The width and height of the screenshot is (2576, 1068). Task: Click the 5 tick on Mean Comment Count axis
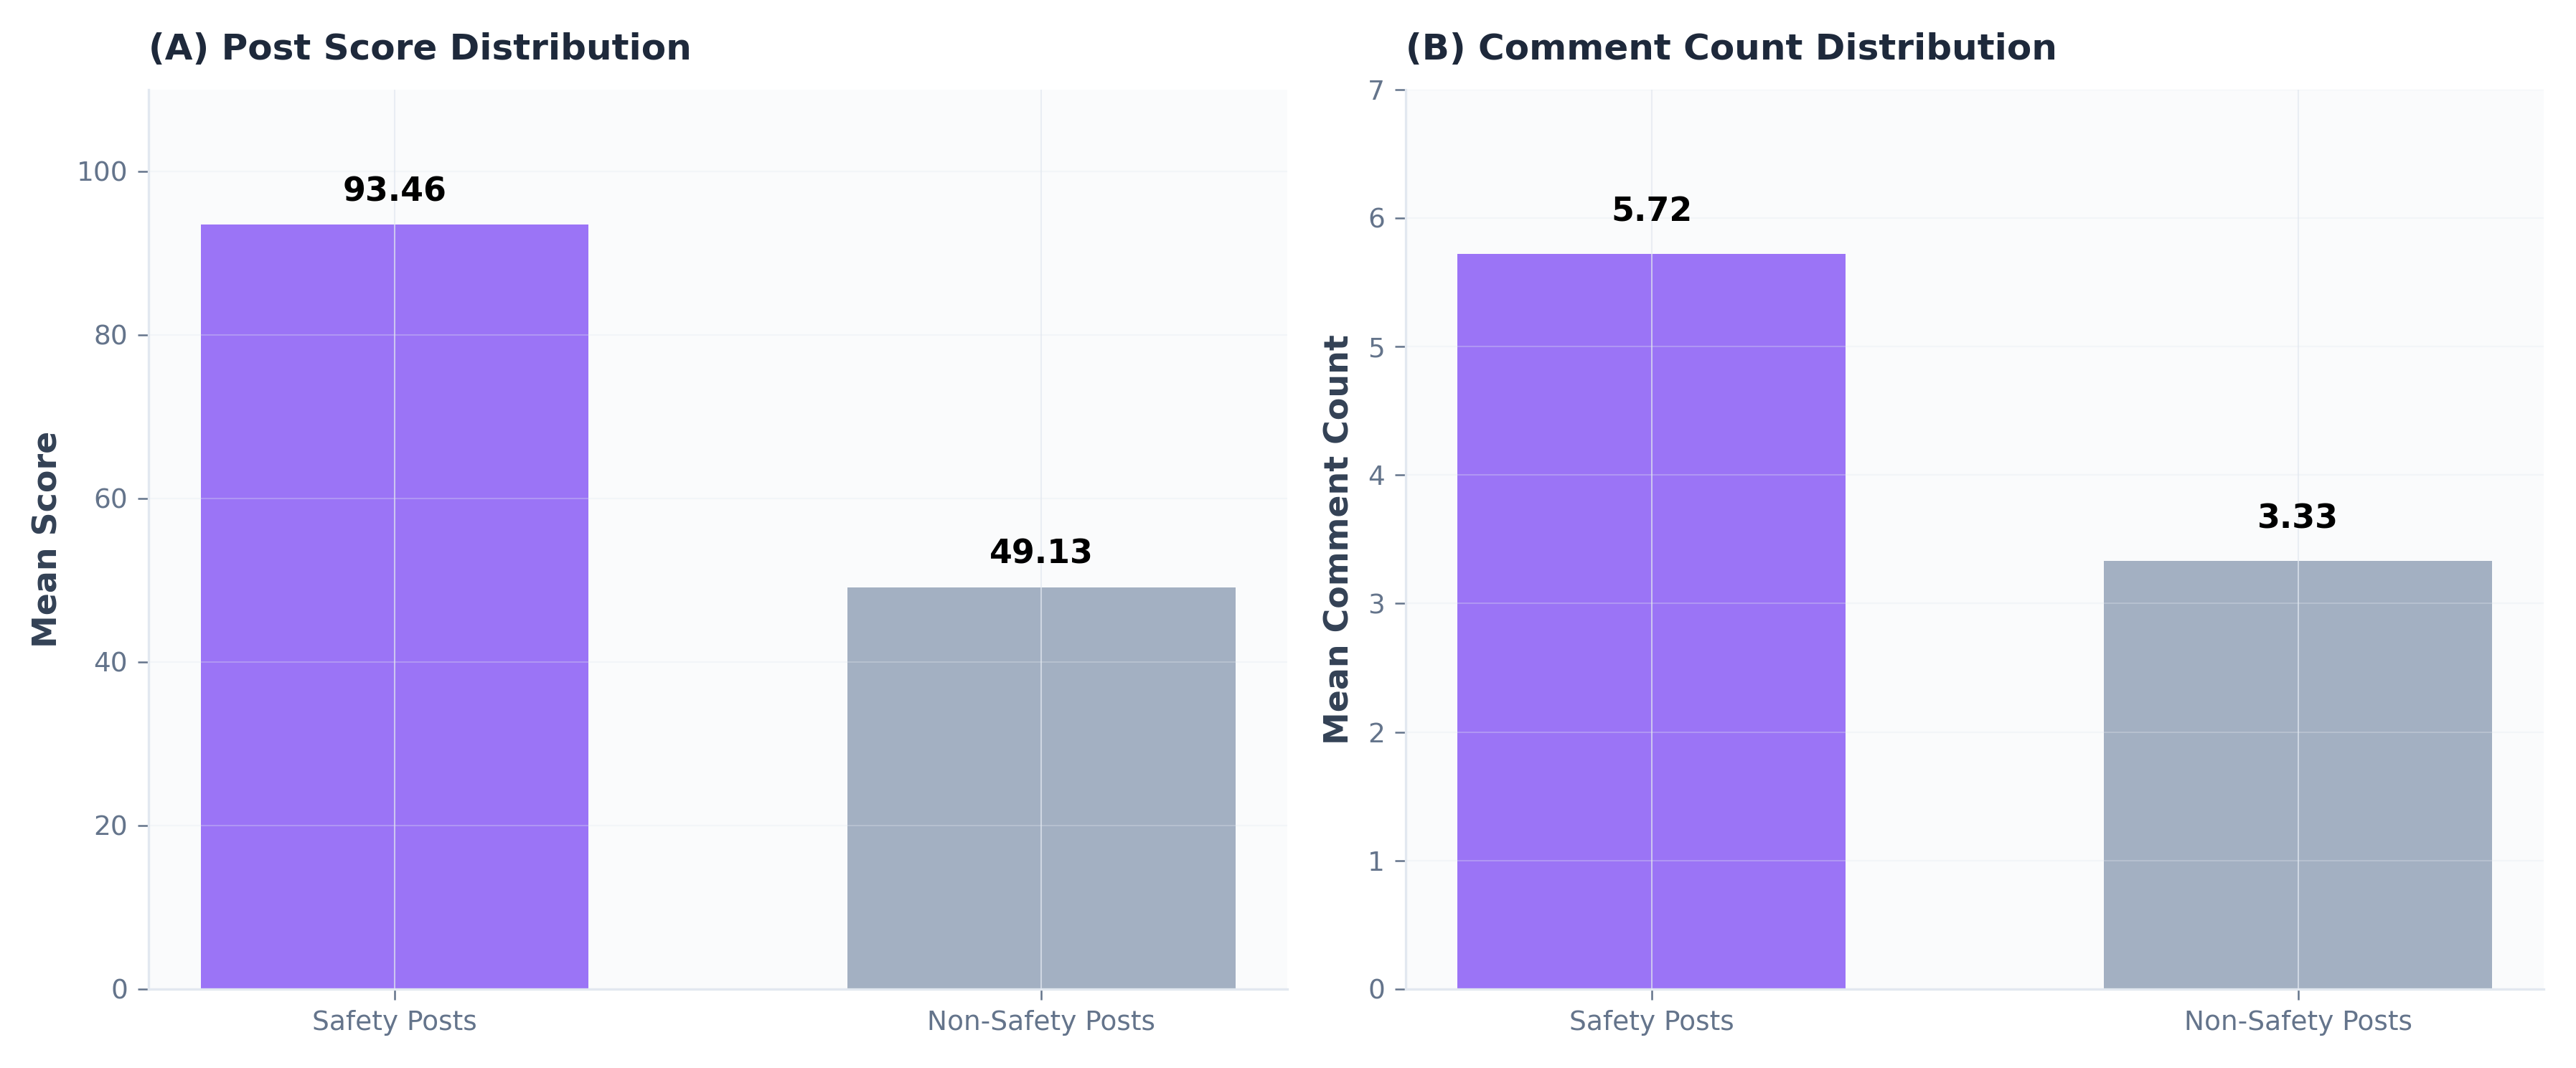(1376, 348)
